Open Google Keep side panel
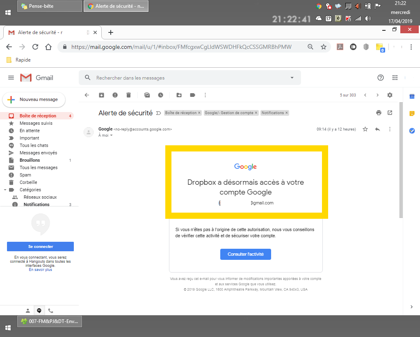 (x=412, y=114)
